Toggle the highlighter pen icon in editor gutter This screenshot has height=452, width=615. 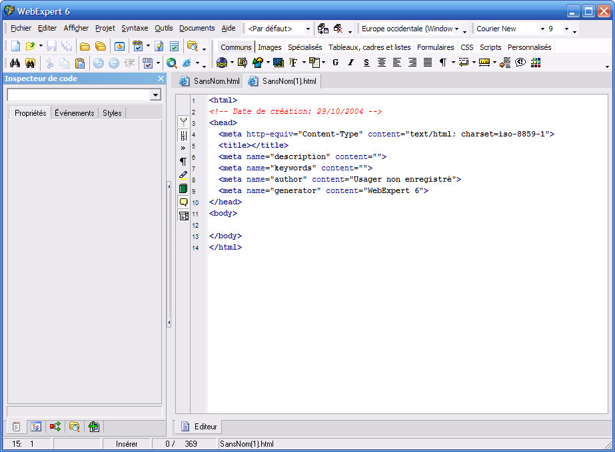pyautogui.click(x=183, y=175)
